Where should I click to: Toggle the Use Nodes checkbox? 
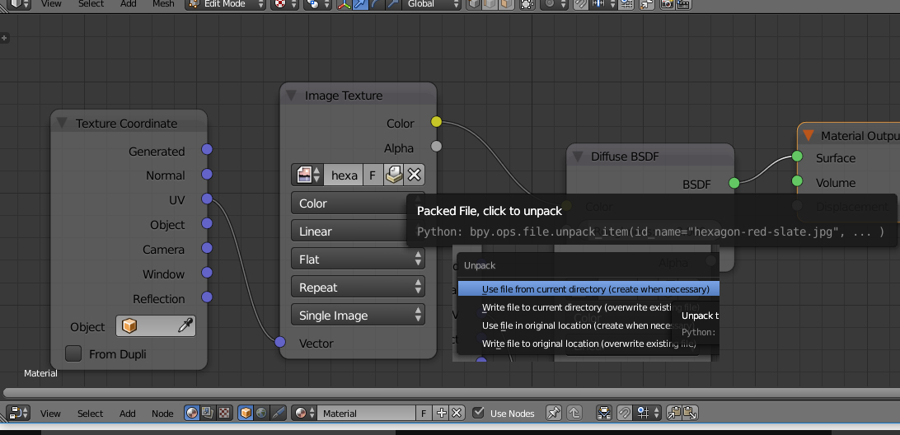click(479, 413)
